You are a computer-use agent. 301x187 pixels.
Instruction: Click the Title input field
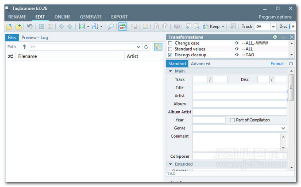239,88
